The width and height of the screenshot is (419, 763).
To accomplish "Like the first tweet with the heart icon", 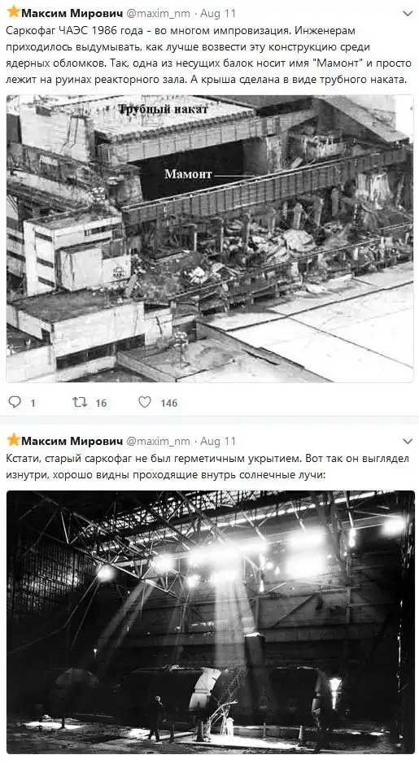I will (145, 402).
